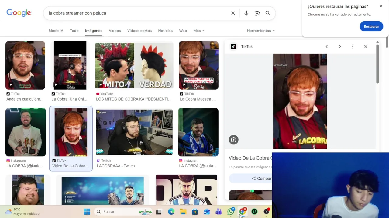This screenshot has height=218, width=389.
Task: Open Microsoft Store from taskbar
Action: [x=195, y=212]
